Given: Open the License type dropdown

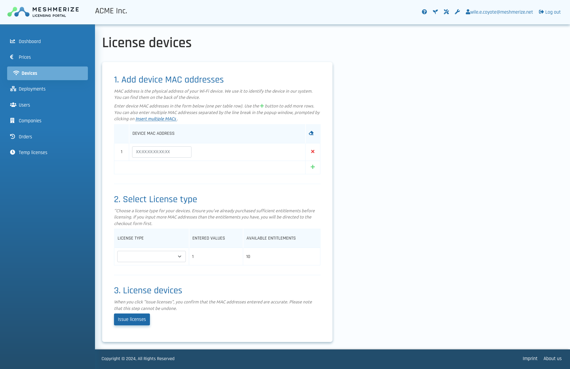Looking at the screenshot, I should coord(151,256).
